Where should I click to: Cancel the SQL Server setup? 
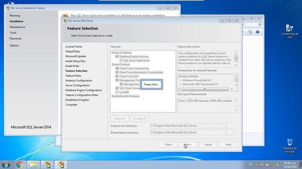208,145
